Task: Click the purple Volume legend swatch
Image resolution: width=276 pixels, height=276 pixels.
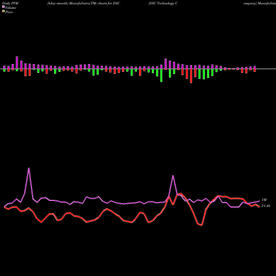Action: pos(3,7)
